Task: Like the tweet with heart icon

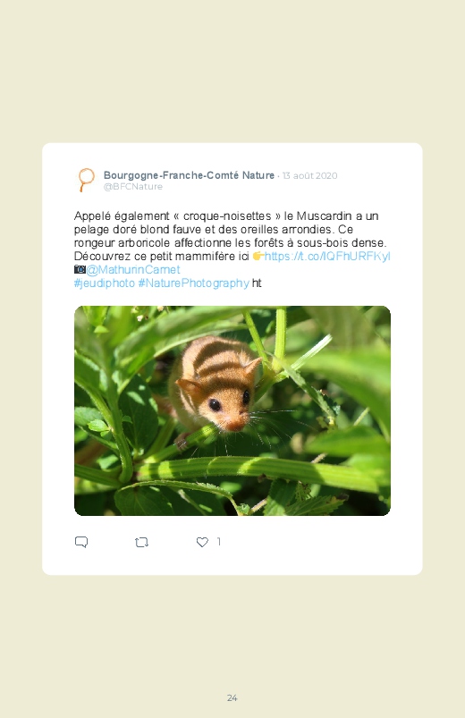Action: [202, 542]
